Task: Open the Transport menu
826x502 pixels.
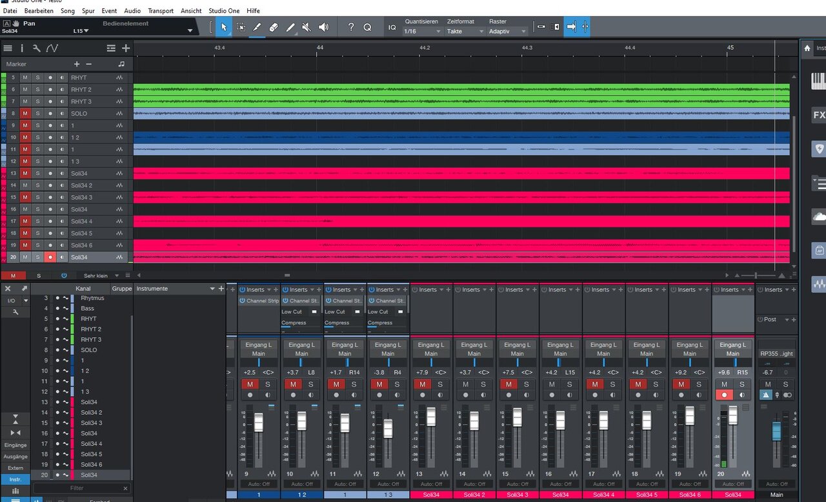Action: point(161,11)
